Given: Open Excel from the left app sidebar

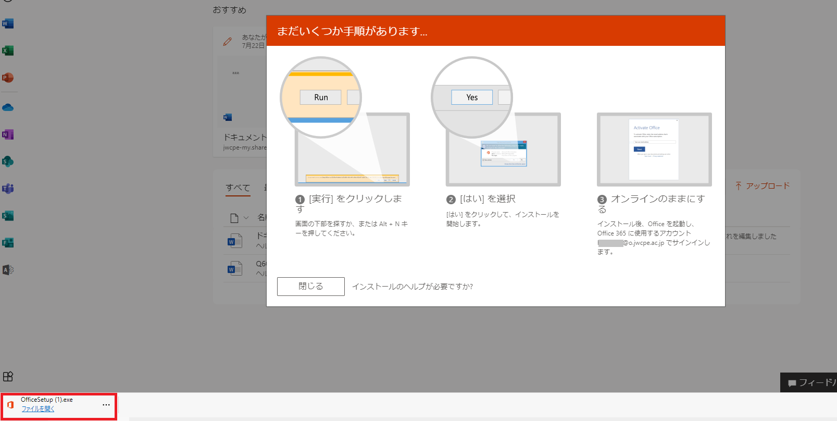Looking at the screenshot, I should click(x=7, y=51).
